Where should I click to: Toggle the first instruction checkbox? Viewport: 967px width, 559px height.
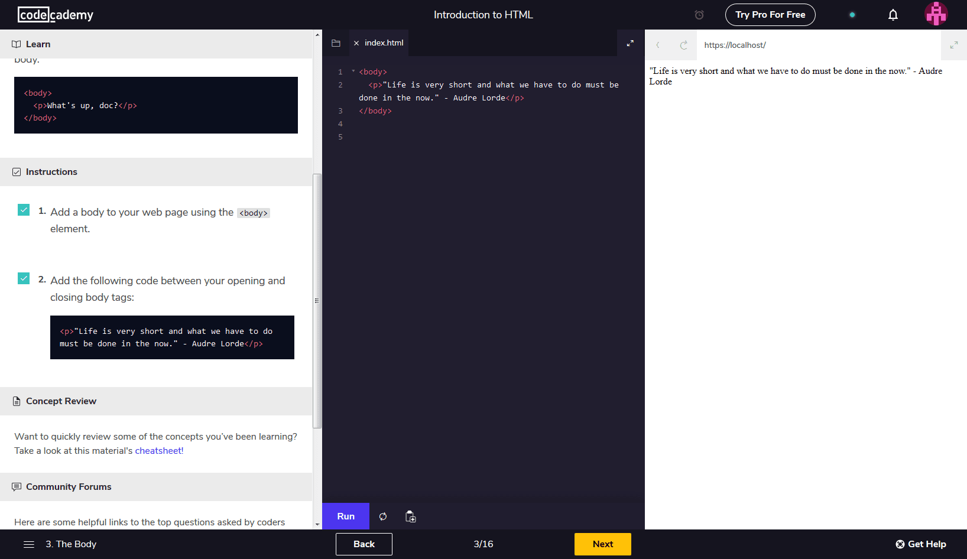click(x=24, y=210)
